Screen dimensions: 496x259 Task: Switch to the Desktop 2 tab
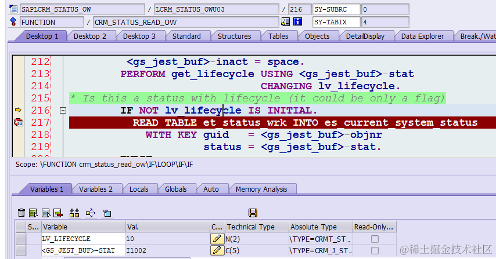coord(90,37)
